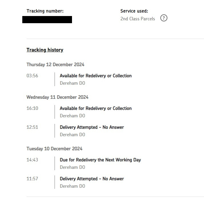Click the Service used label
The image size is (204, 202).
point(134,11)
